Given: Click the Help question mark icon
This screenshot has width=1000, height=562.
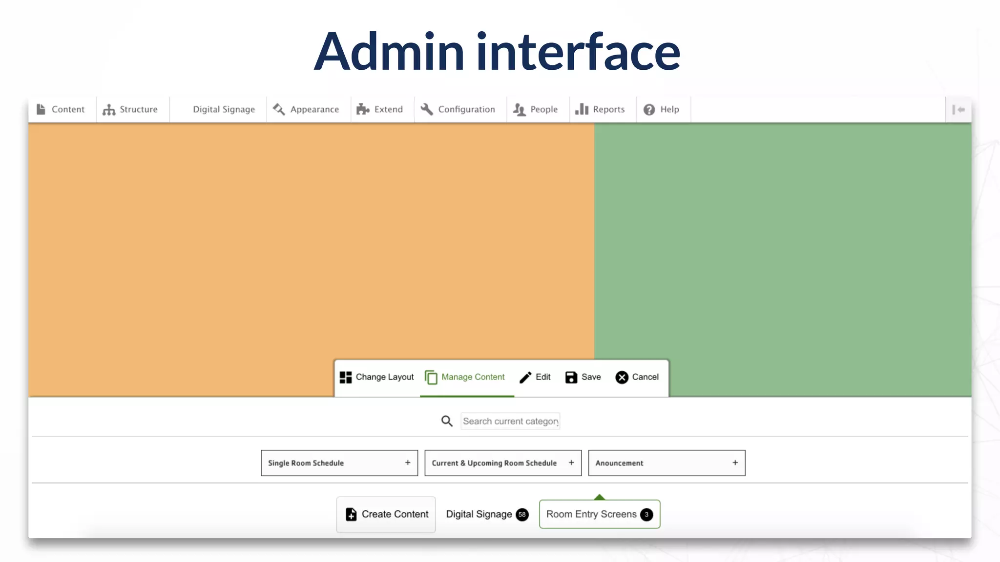Looking at the screenshot, I should (x=649, y=110).
